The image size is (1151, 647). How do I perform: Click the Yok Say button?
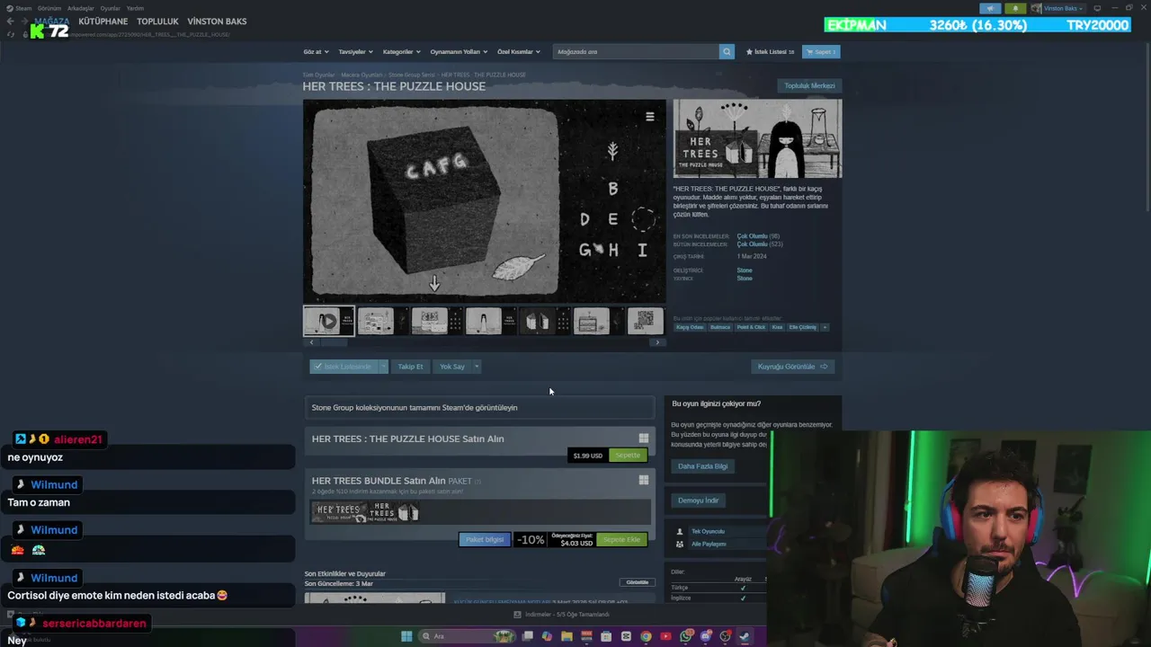tap(451, 367)
